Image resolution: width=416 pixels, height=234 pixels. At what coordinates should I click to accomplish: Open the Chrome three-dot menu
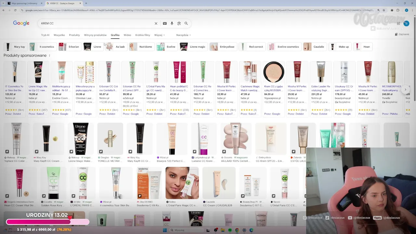point(413,10)
